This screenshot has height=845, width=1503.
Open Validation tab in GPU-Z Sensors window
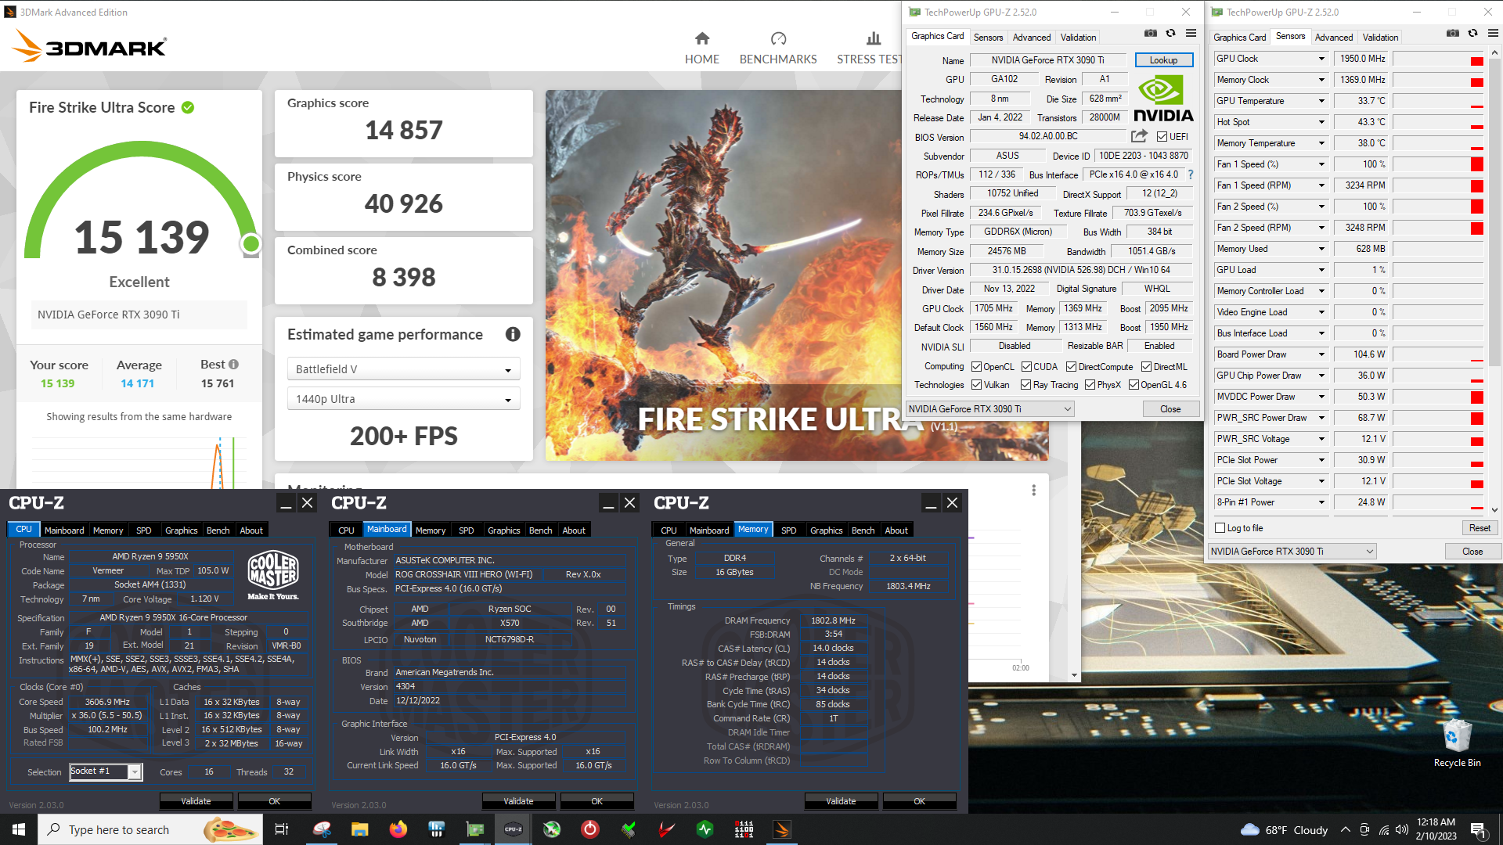click(x=1380, y=38)
